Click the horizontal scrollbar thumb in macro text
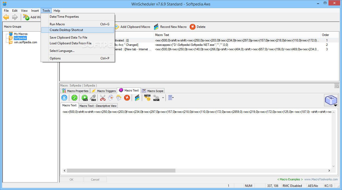 121,170
